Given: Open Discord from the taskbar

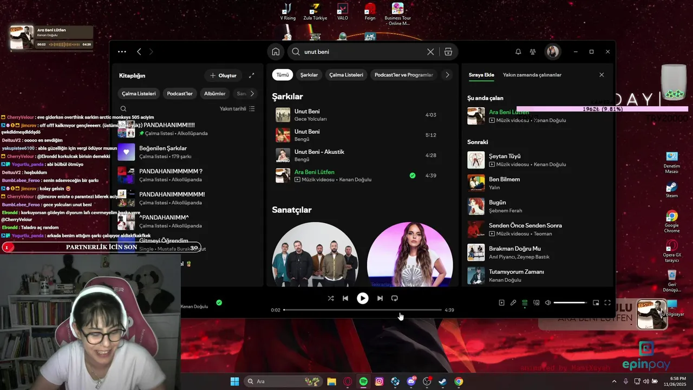Looking at the screenshot, I should (x=411, y=381).
